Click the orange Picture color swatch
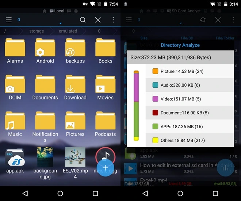The width and height of the screenshot is (241, 201). (155, 71)
